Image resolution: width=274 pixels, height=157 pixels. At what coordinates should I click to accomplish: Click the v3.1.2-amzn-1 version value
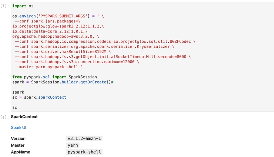pyautogui.click(x=84, y=138)
